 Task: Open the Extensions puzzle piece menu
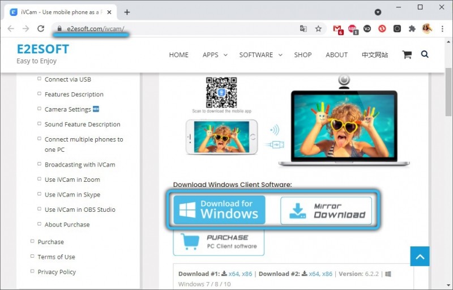click(x=412, y=28)
